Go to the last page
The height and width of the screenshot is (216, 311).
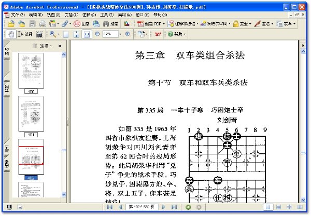pyautogui.click(x=174, y=207)
